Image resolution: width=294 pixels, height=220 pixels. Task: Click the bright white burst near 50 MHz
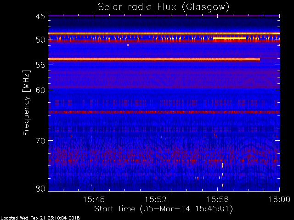point(230,38)
